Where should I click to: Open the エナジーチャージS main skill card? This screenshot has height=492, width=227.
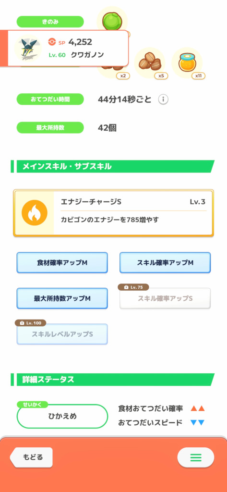pos(113,213)
